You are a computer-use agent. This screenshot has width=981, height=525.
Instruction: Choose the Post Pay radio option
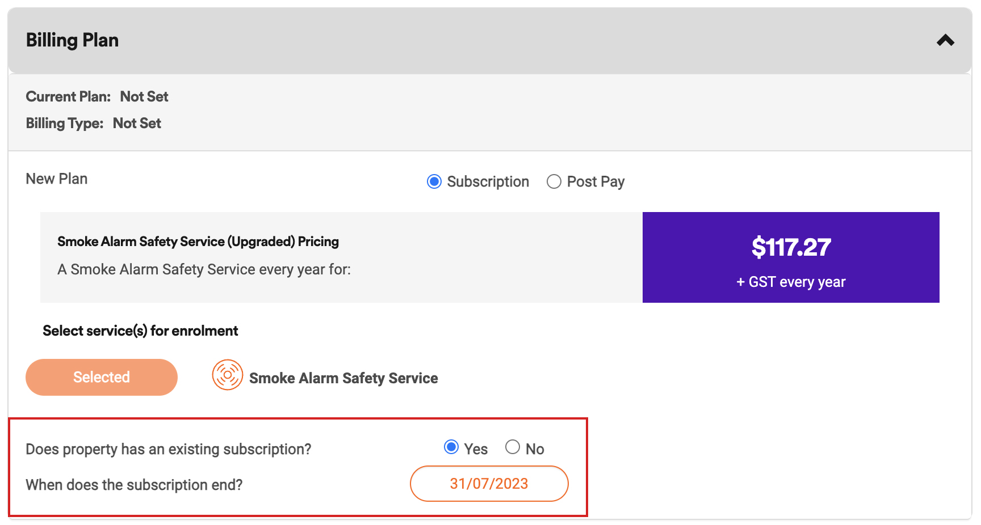tap(554, 181)
